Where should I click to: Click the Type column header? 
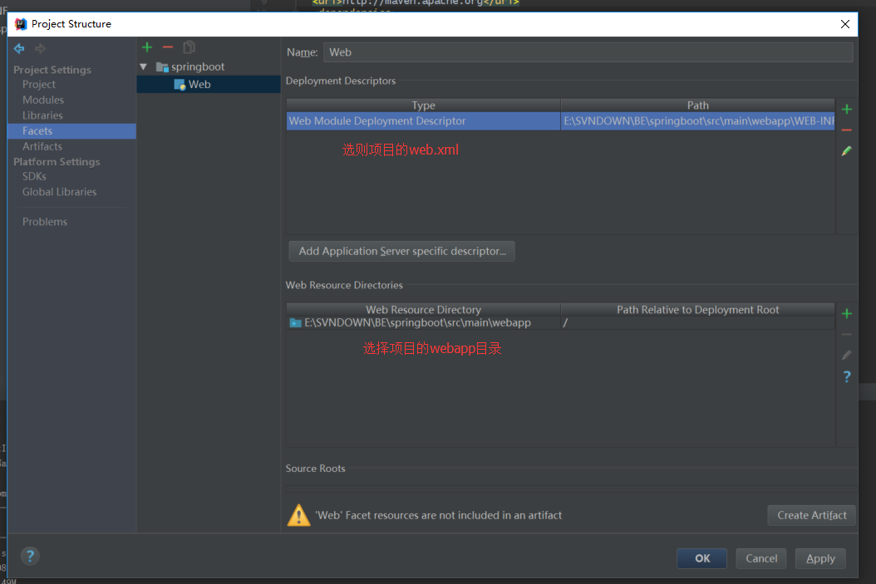[x=423, y=106]
